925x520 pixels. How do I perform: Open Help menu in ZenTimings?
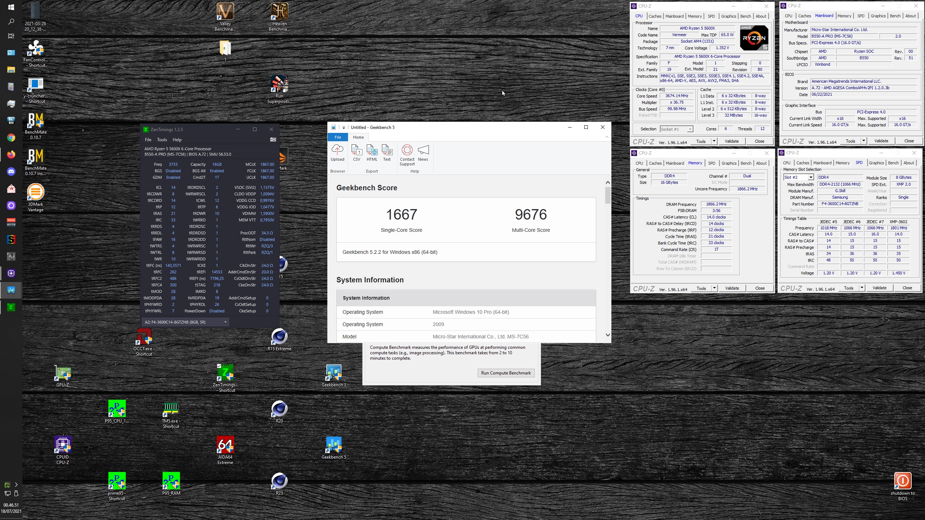click(x=177, y=140)
